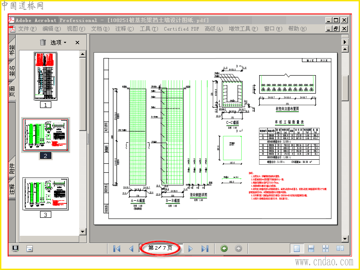Open the 选项 options dropdown

(x=58, y=42)
